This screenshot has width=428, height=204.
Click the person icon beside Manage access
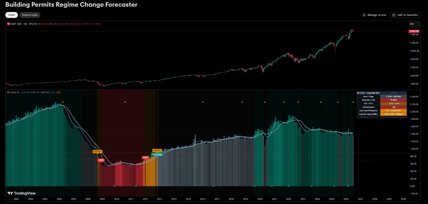pyautogui.click(x=364, y=15)
